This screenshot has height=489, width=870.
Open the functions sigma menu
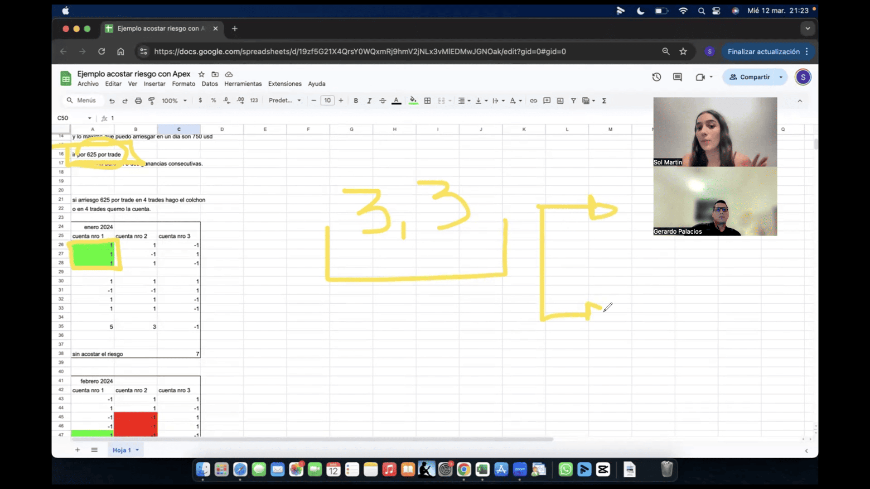(604, 101)
